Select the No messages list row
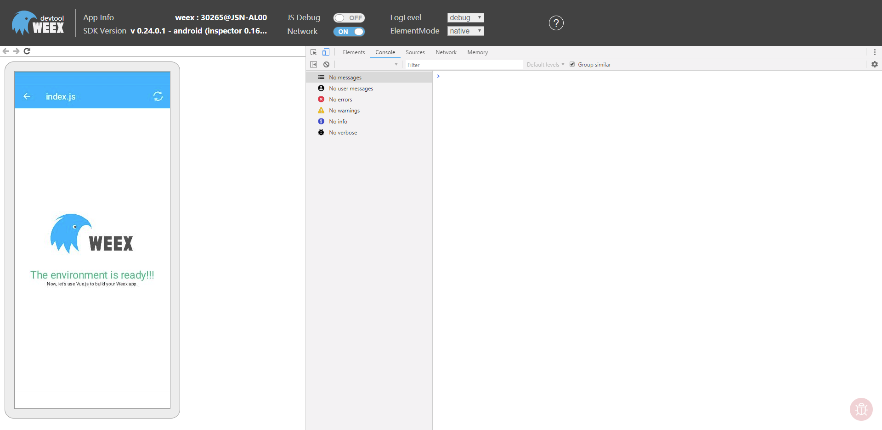The width and height of the screenshot is (882, 430). (x=369, y=77)
